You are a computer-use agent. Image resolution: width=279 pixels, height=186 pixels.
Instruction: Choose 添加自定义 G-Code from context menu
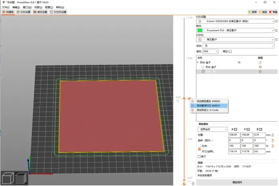coord(209,110)
